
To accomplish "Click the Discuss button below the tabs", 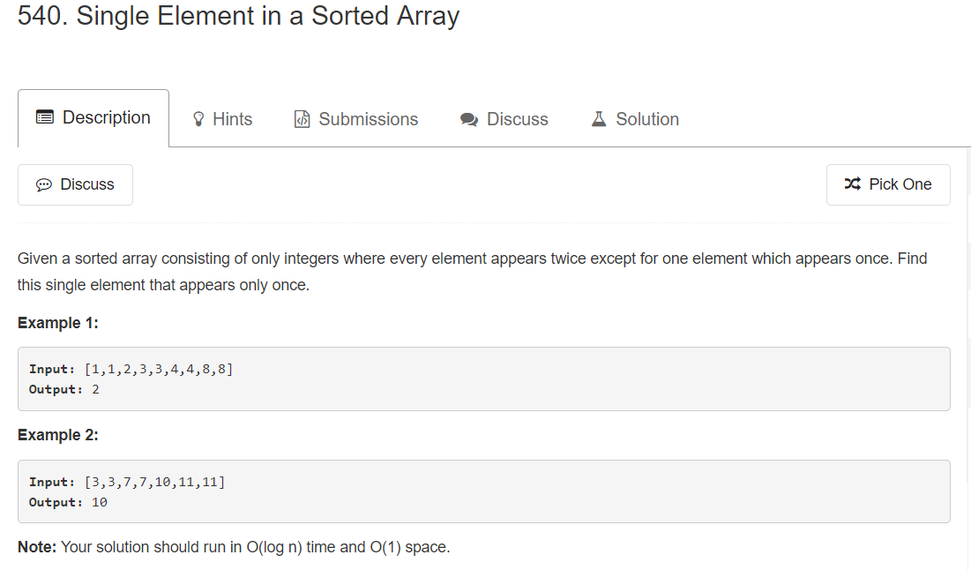I will click(75, 184).
